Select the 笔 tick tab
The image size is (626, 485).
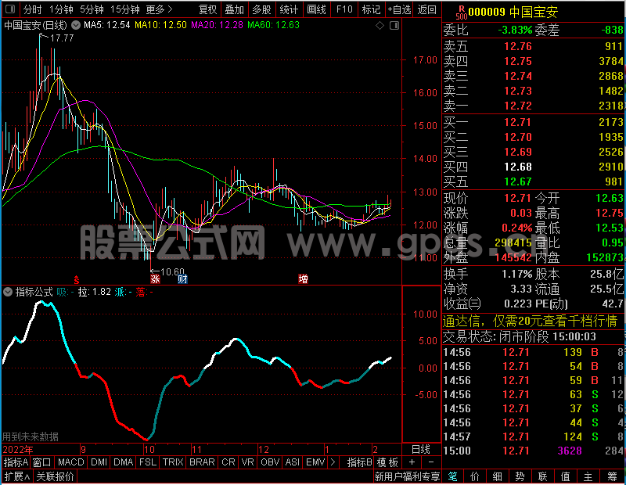coord(452,476)
